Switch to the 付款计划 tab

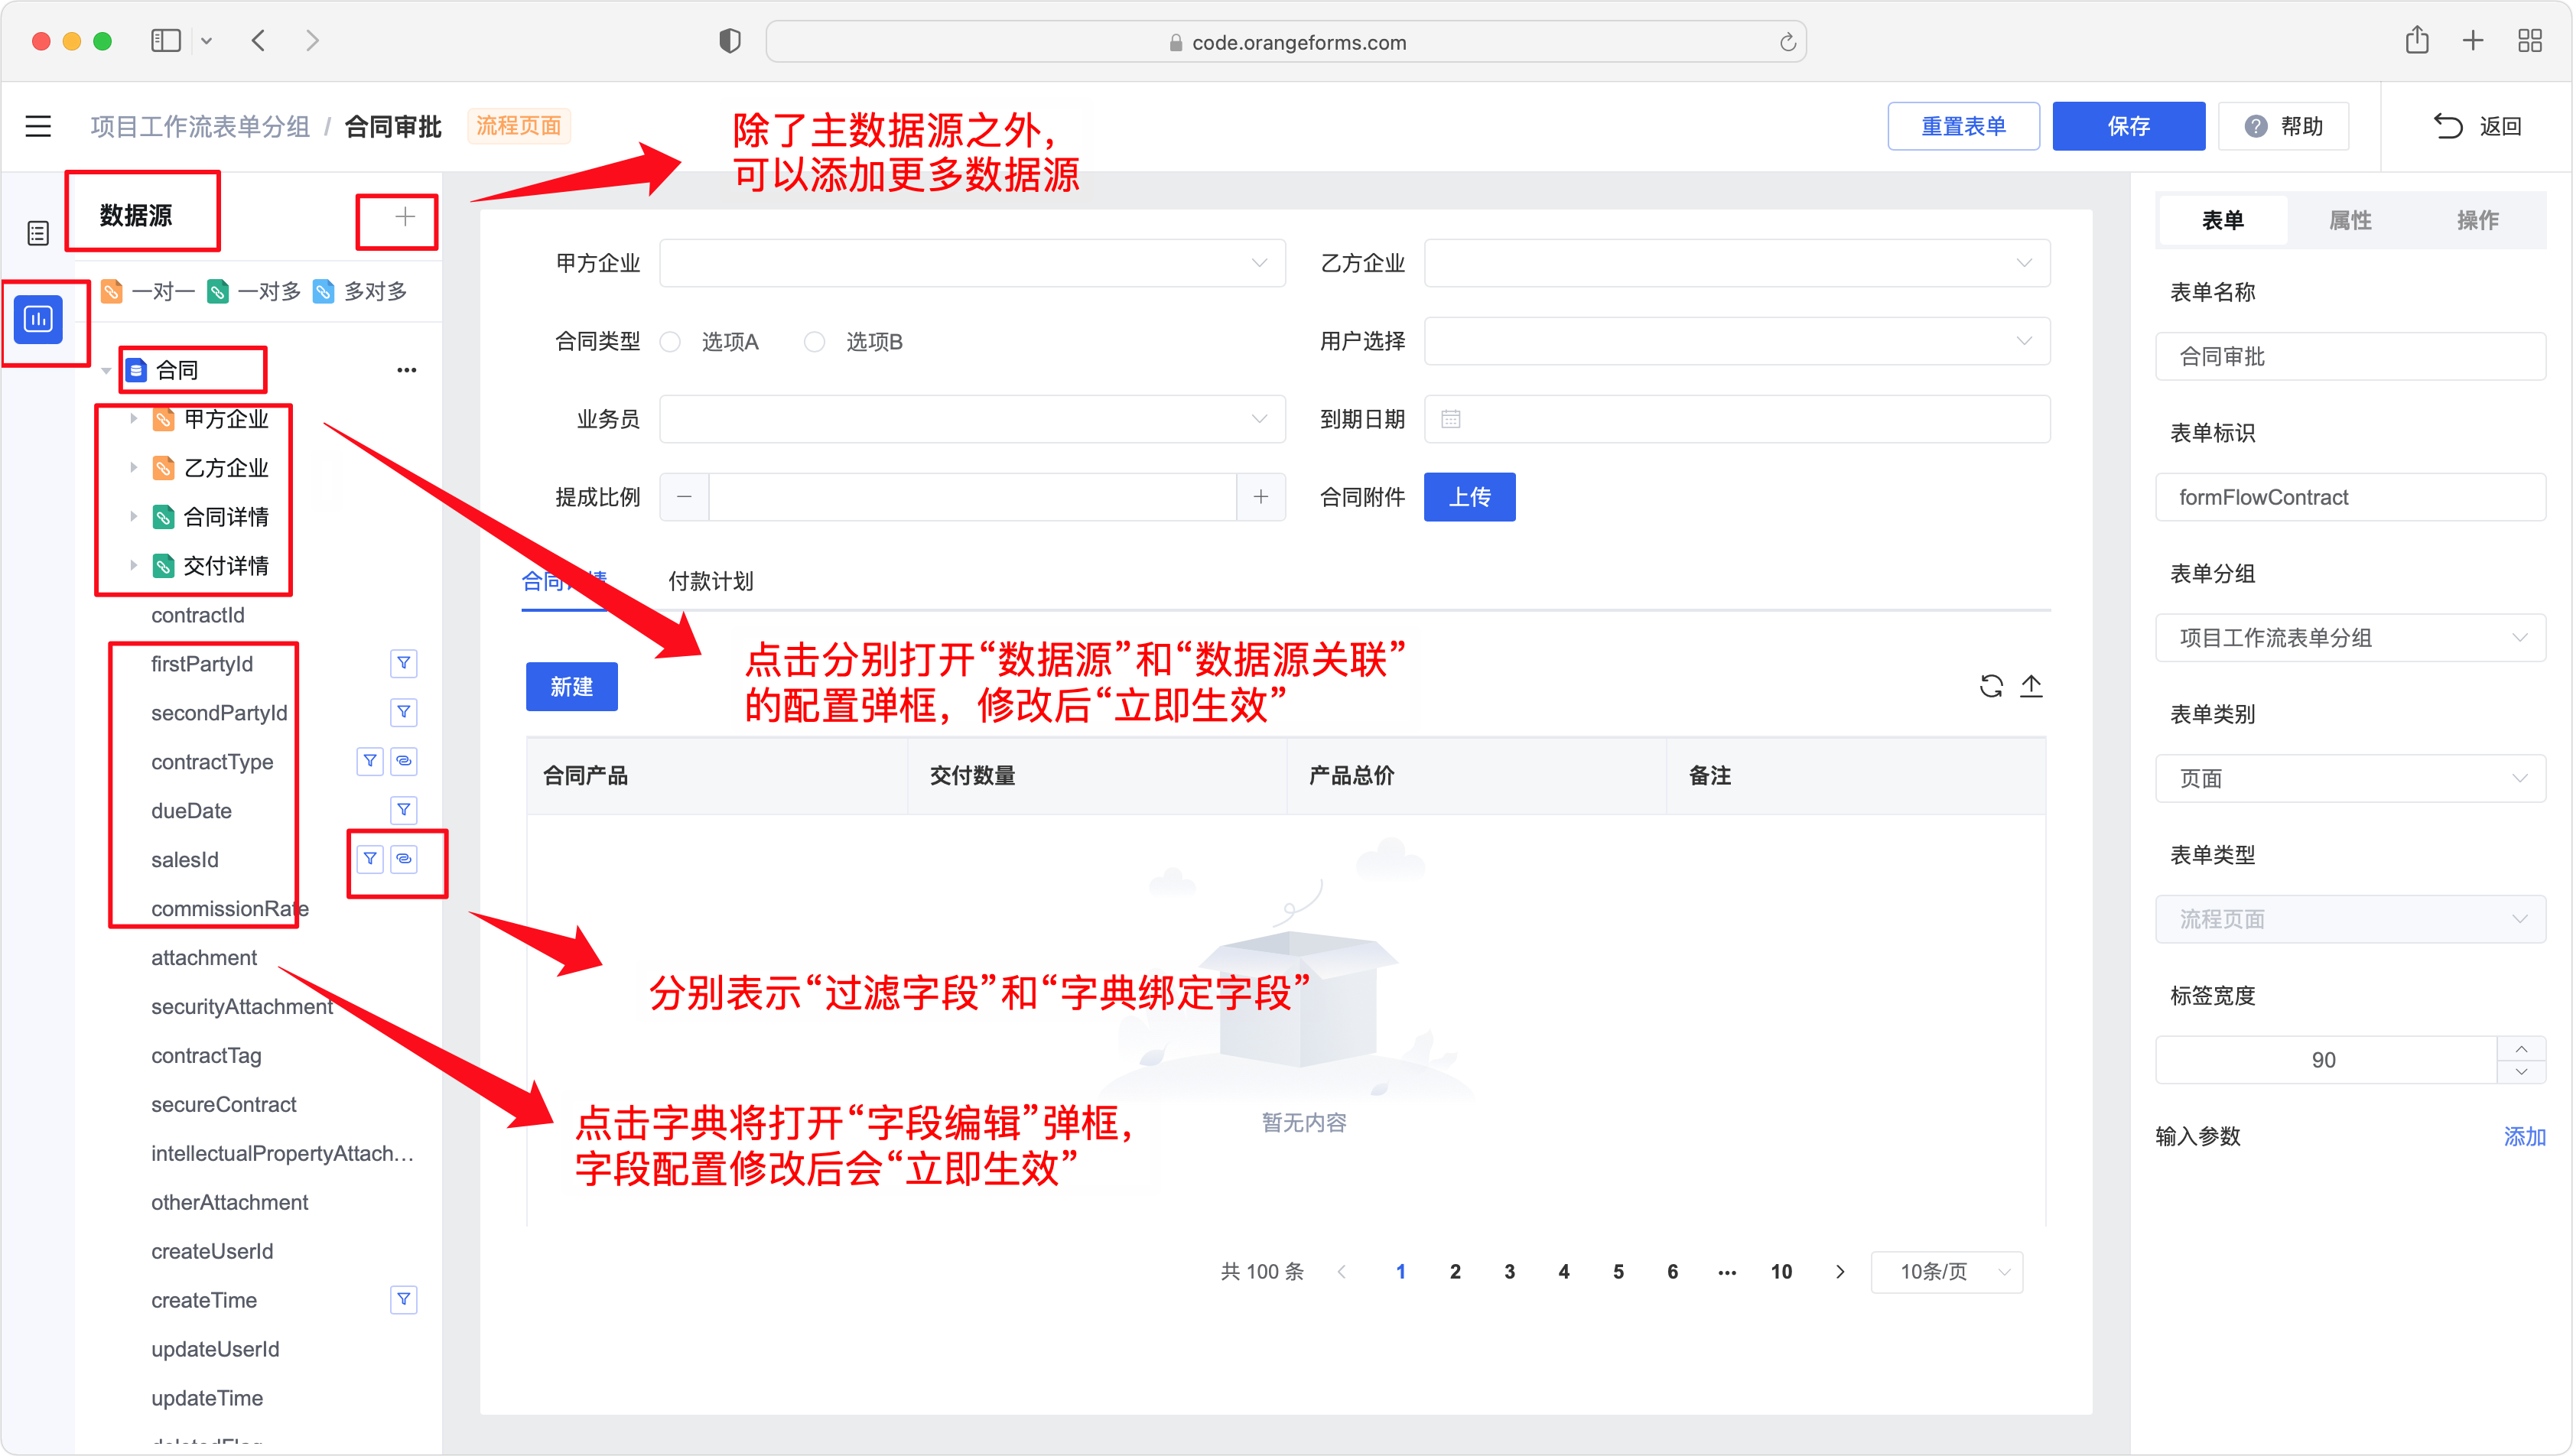click(x=710, y=581)
